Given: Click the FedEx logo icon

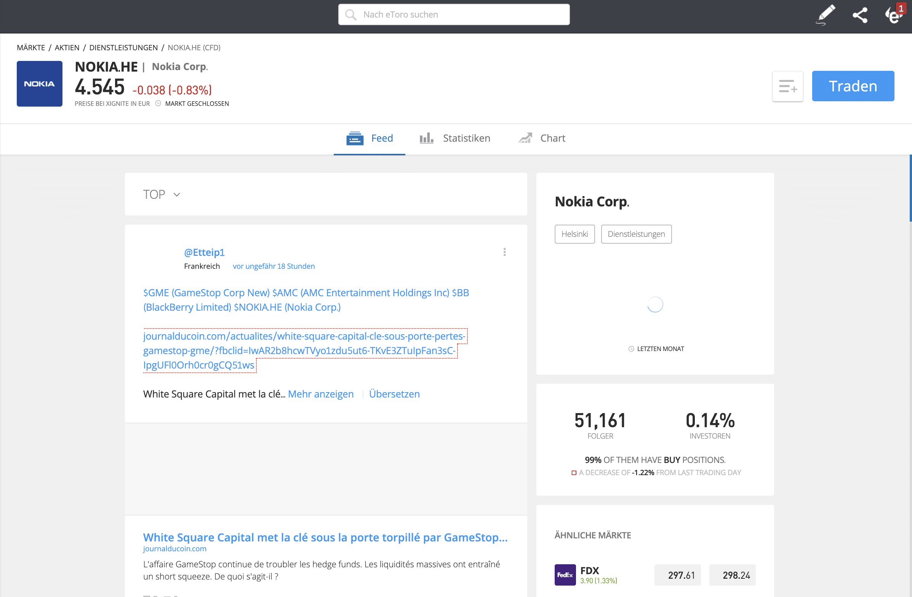Looking at the screenshot, I should [565, 575].
